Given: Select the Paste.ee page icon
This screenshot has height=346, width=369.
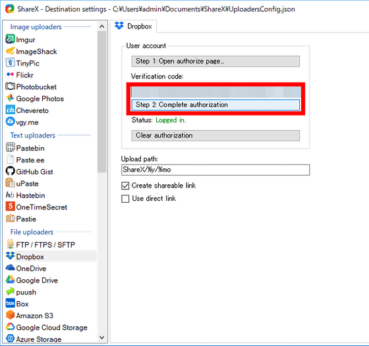Looking at the screenshot, I should pos(10,159).
